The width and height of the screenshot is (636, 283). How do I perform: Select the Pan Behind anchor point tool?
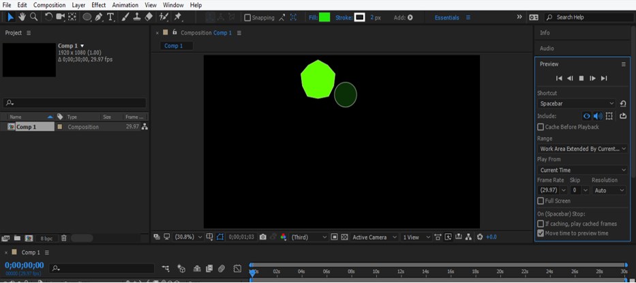72,17
